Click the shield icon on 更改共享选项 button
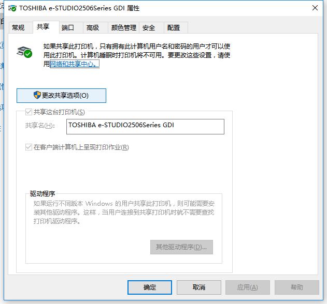The image size is (327, 304). (x=37, y=95)
